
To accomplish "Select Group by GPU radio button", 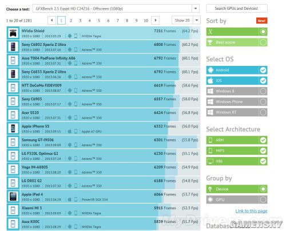I will (x=263, y=199).
